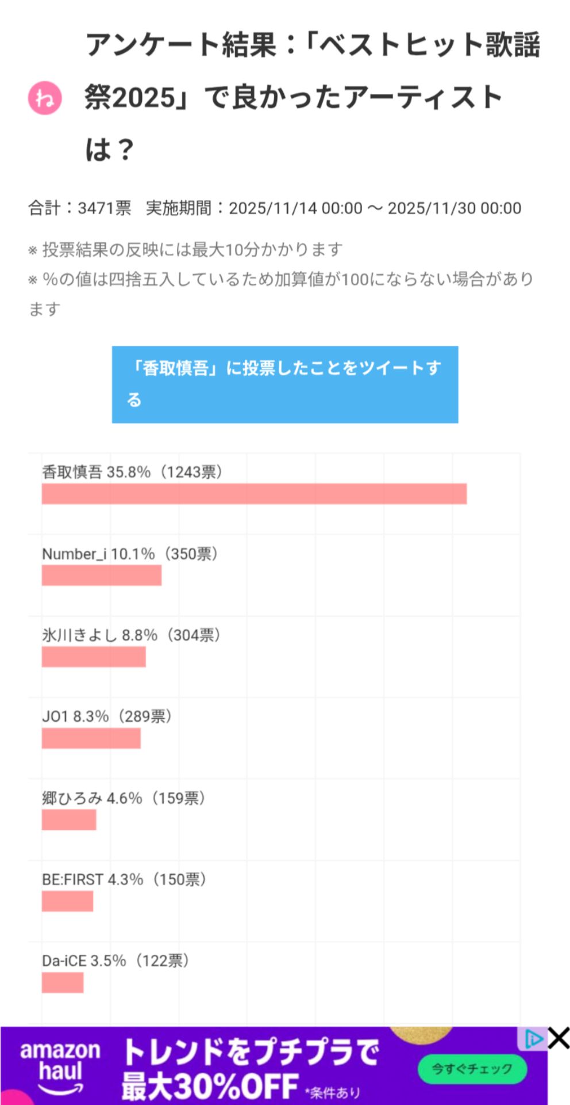Tweet that you voted for 香取慎吾

tap(285, 384)
